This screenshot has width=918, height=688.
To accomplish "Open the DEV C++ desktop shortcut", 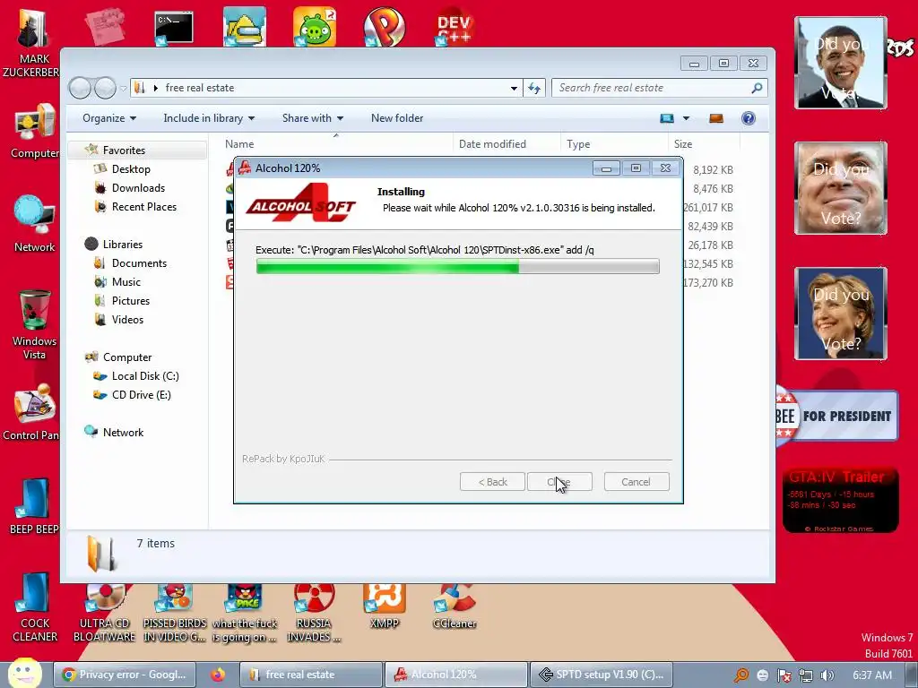I will pos(455,28).
